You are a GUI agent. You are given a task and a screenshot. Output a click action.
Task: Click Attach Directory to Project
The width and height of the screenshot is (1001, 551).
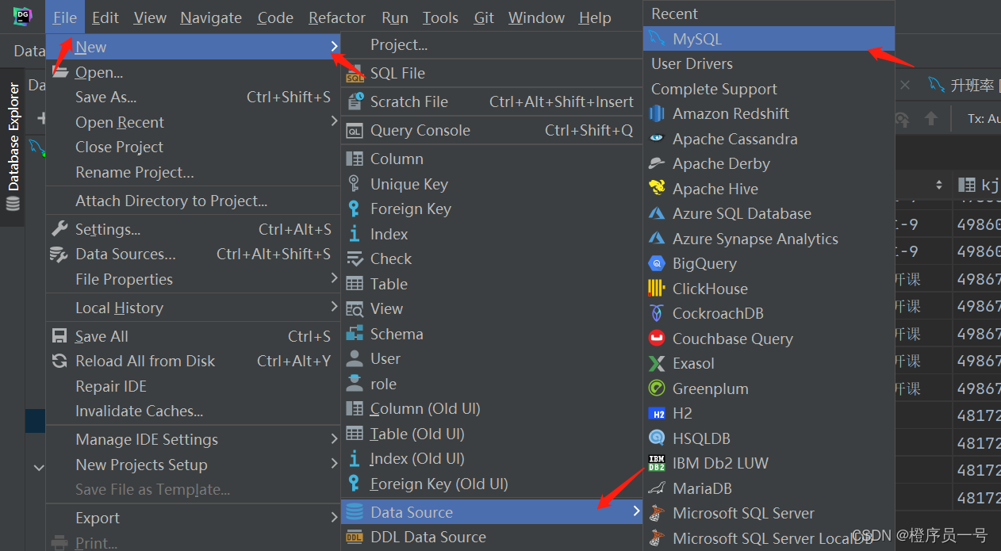tap(194, 201)
